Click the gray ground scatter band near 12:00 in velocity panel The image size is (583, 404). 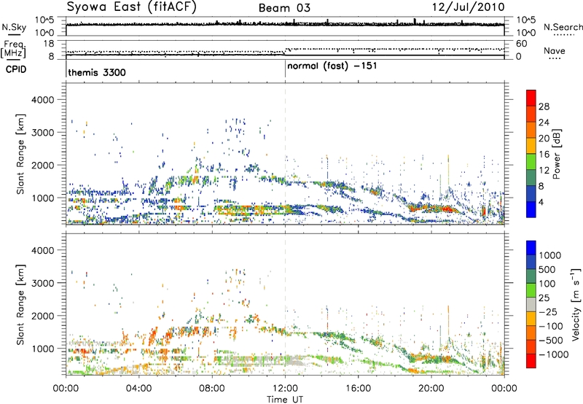coord(294,361)
